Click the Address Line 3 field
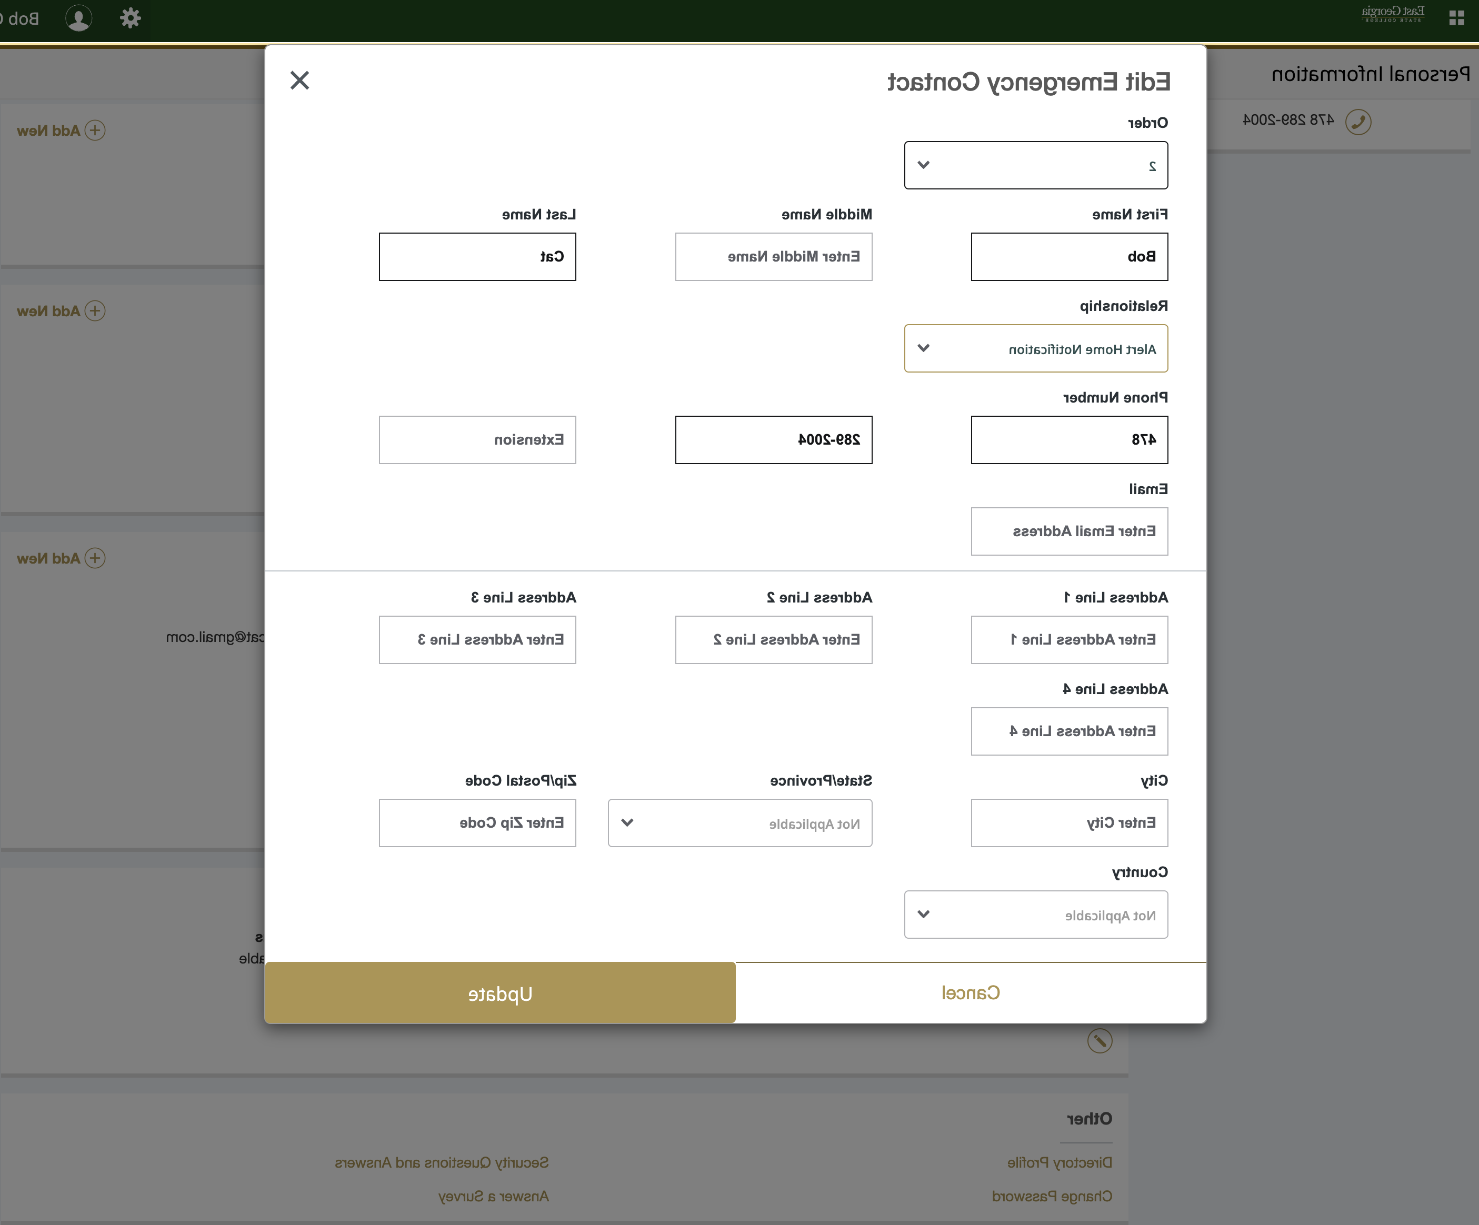The height and width of the screenshot is (1225, 1479). click(x=477, y=640)
